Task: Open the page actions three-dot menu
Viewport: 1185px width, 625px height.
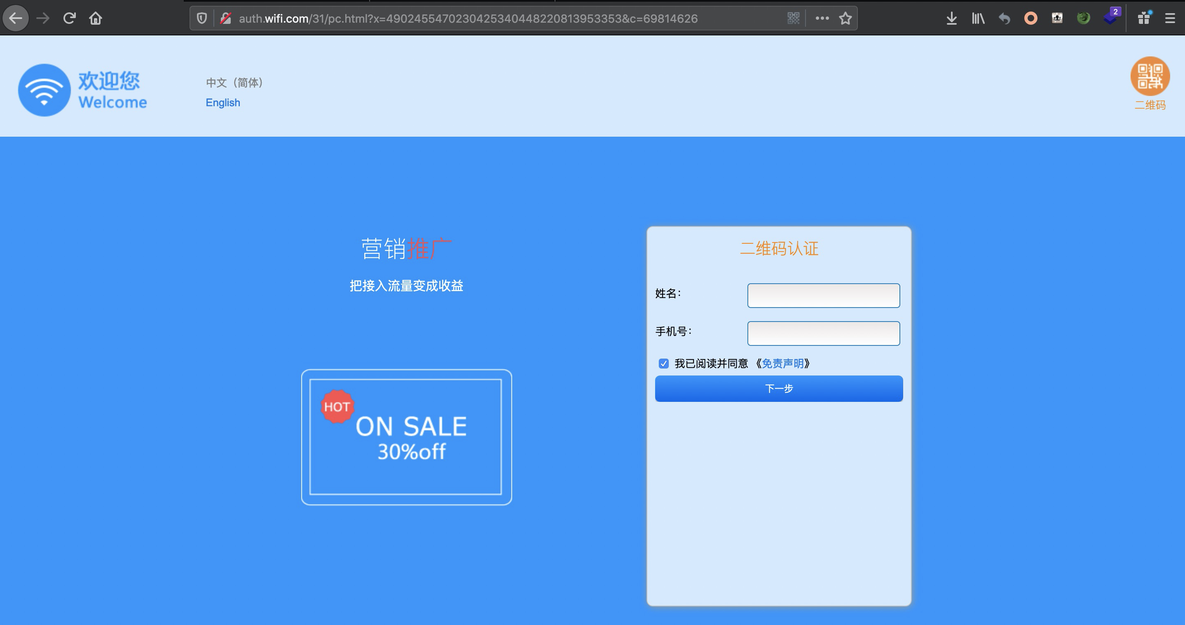Action: pos(822,19)
